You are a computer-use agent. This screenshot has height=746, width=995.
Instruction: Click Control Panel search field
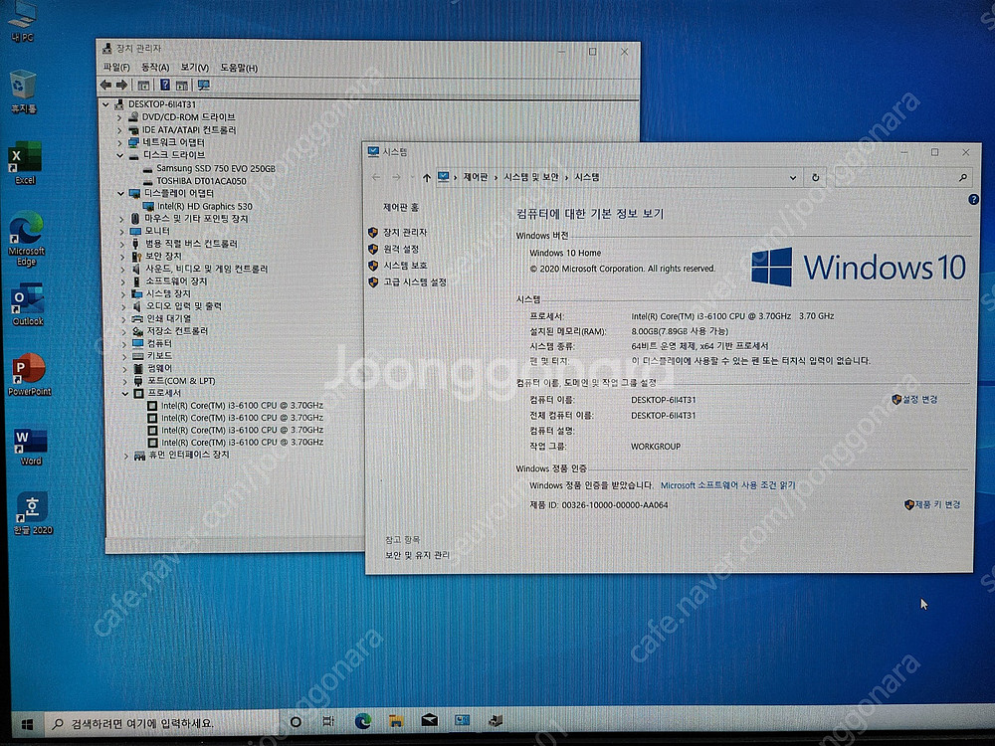coord(901,178)
